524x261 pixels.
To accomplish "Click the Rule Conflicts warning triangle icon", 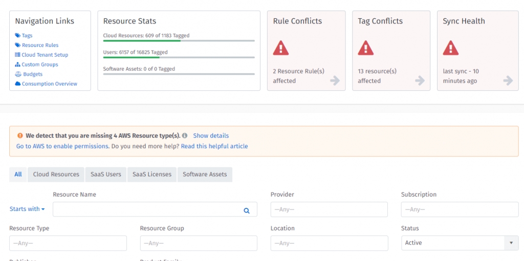I will [281, 48].
